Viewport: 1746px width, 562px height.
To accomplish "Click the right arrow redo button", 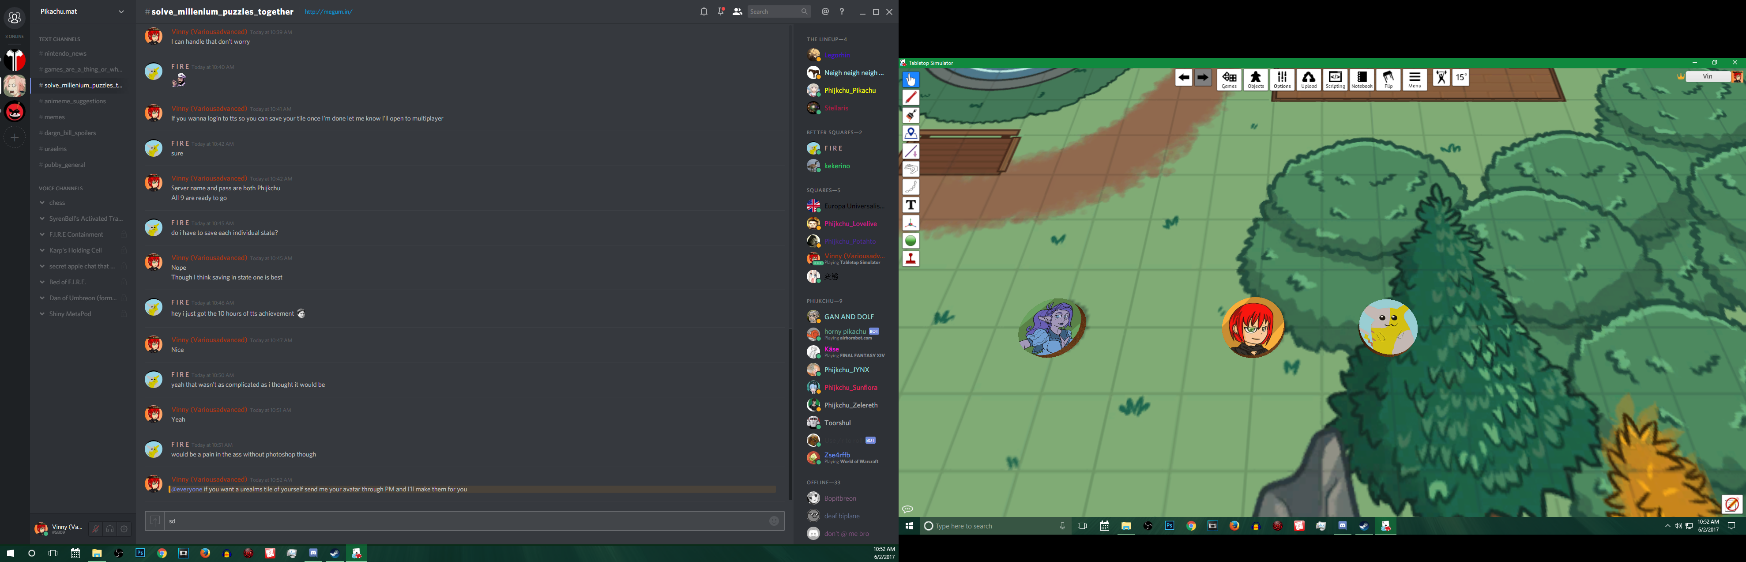I will tap(1202, 78).
